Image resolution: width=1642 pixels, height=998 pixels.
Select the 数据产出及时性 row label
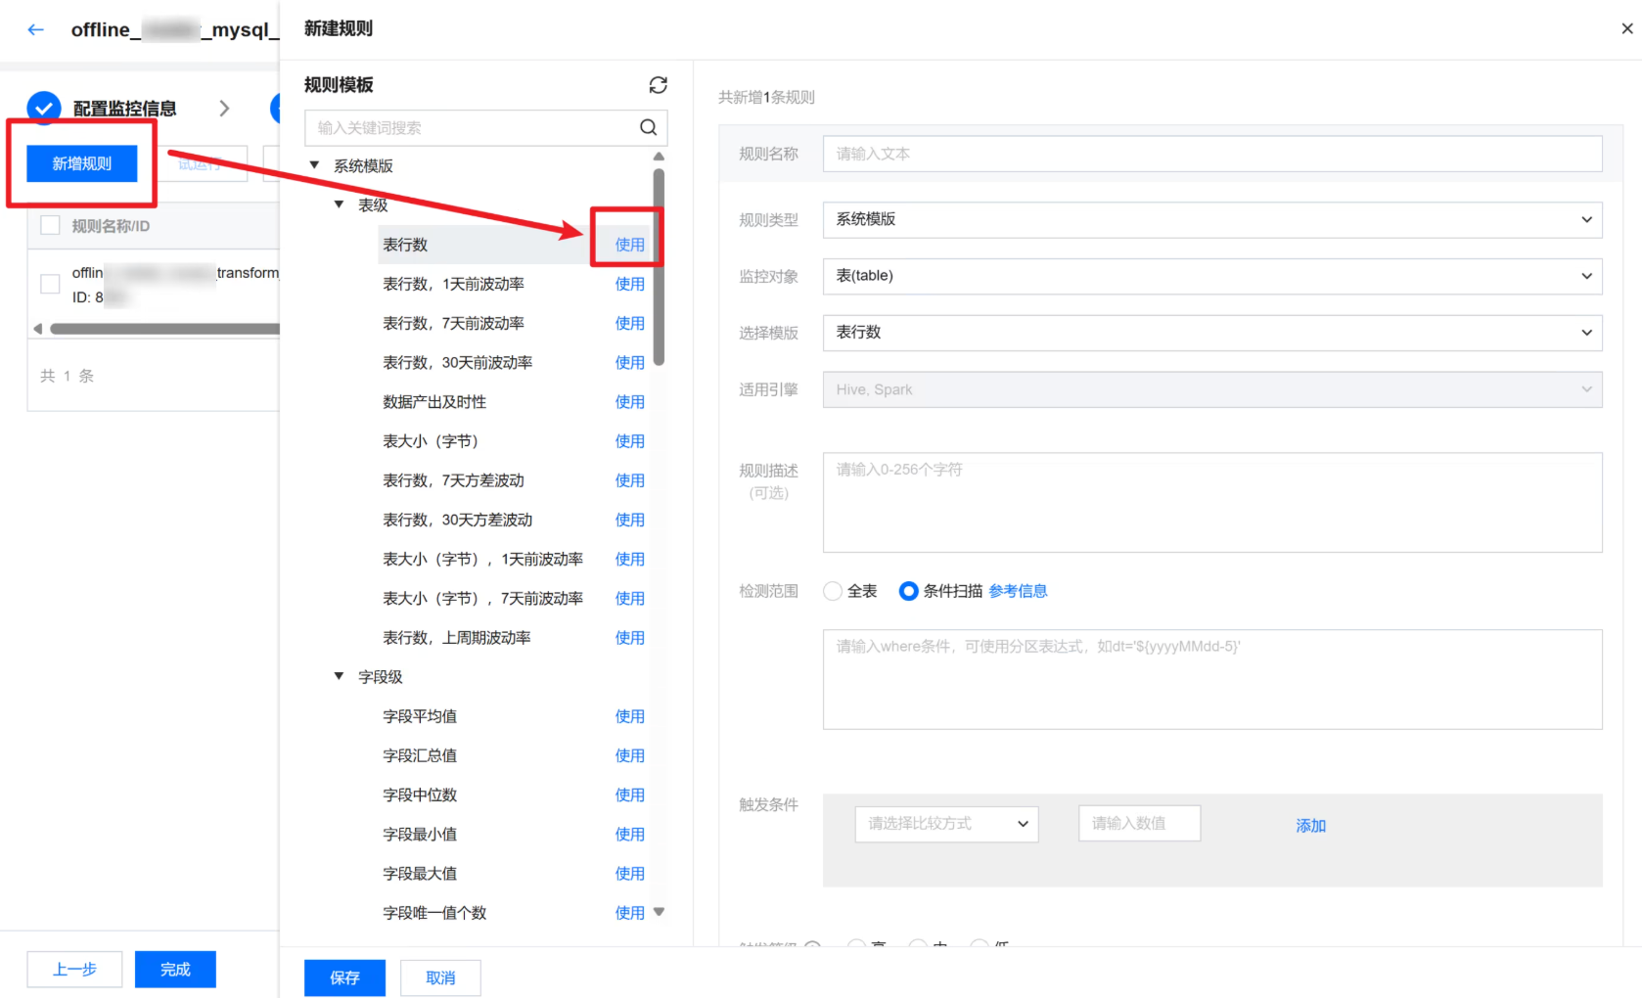point(434,402)
